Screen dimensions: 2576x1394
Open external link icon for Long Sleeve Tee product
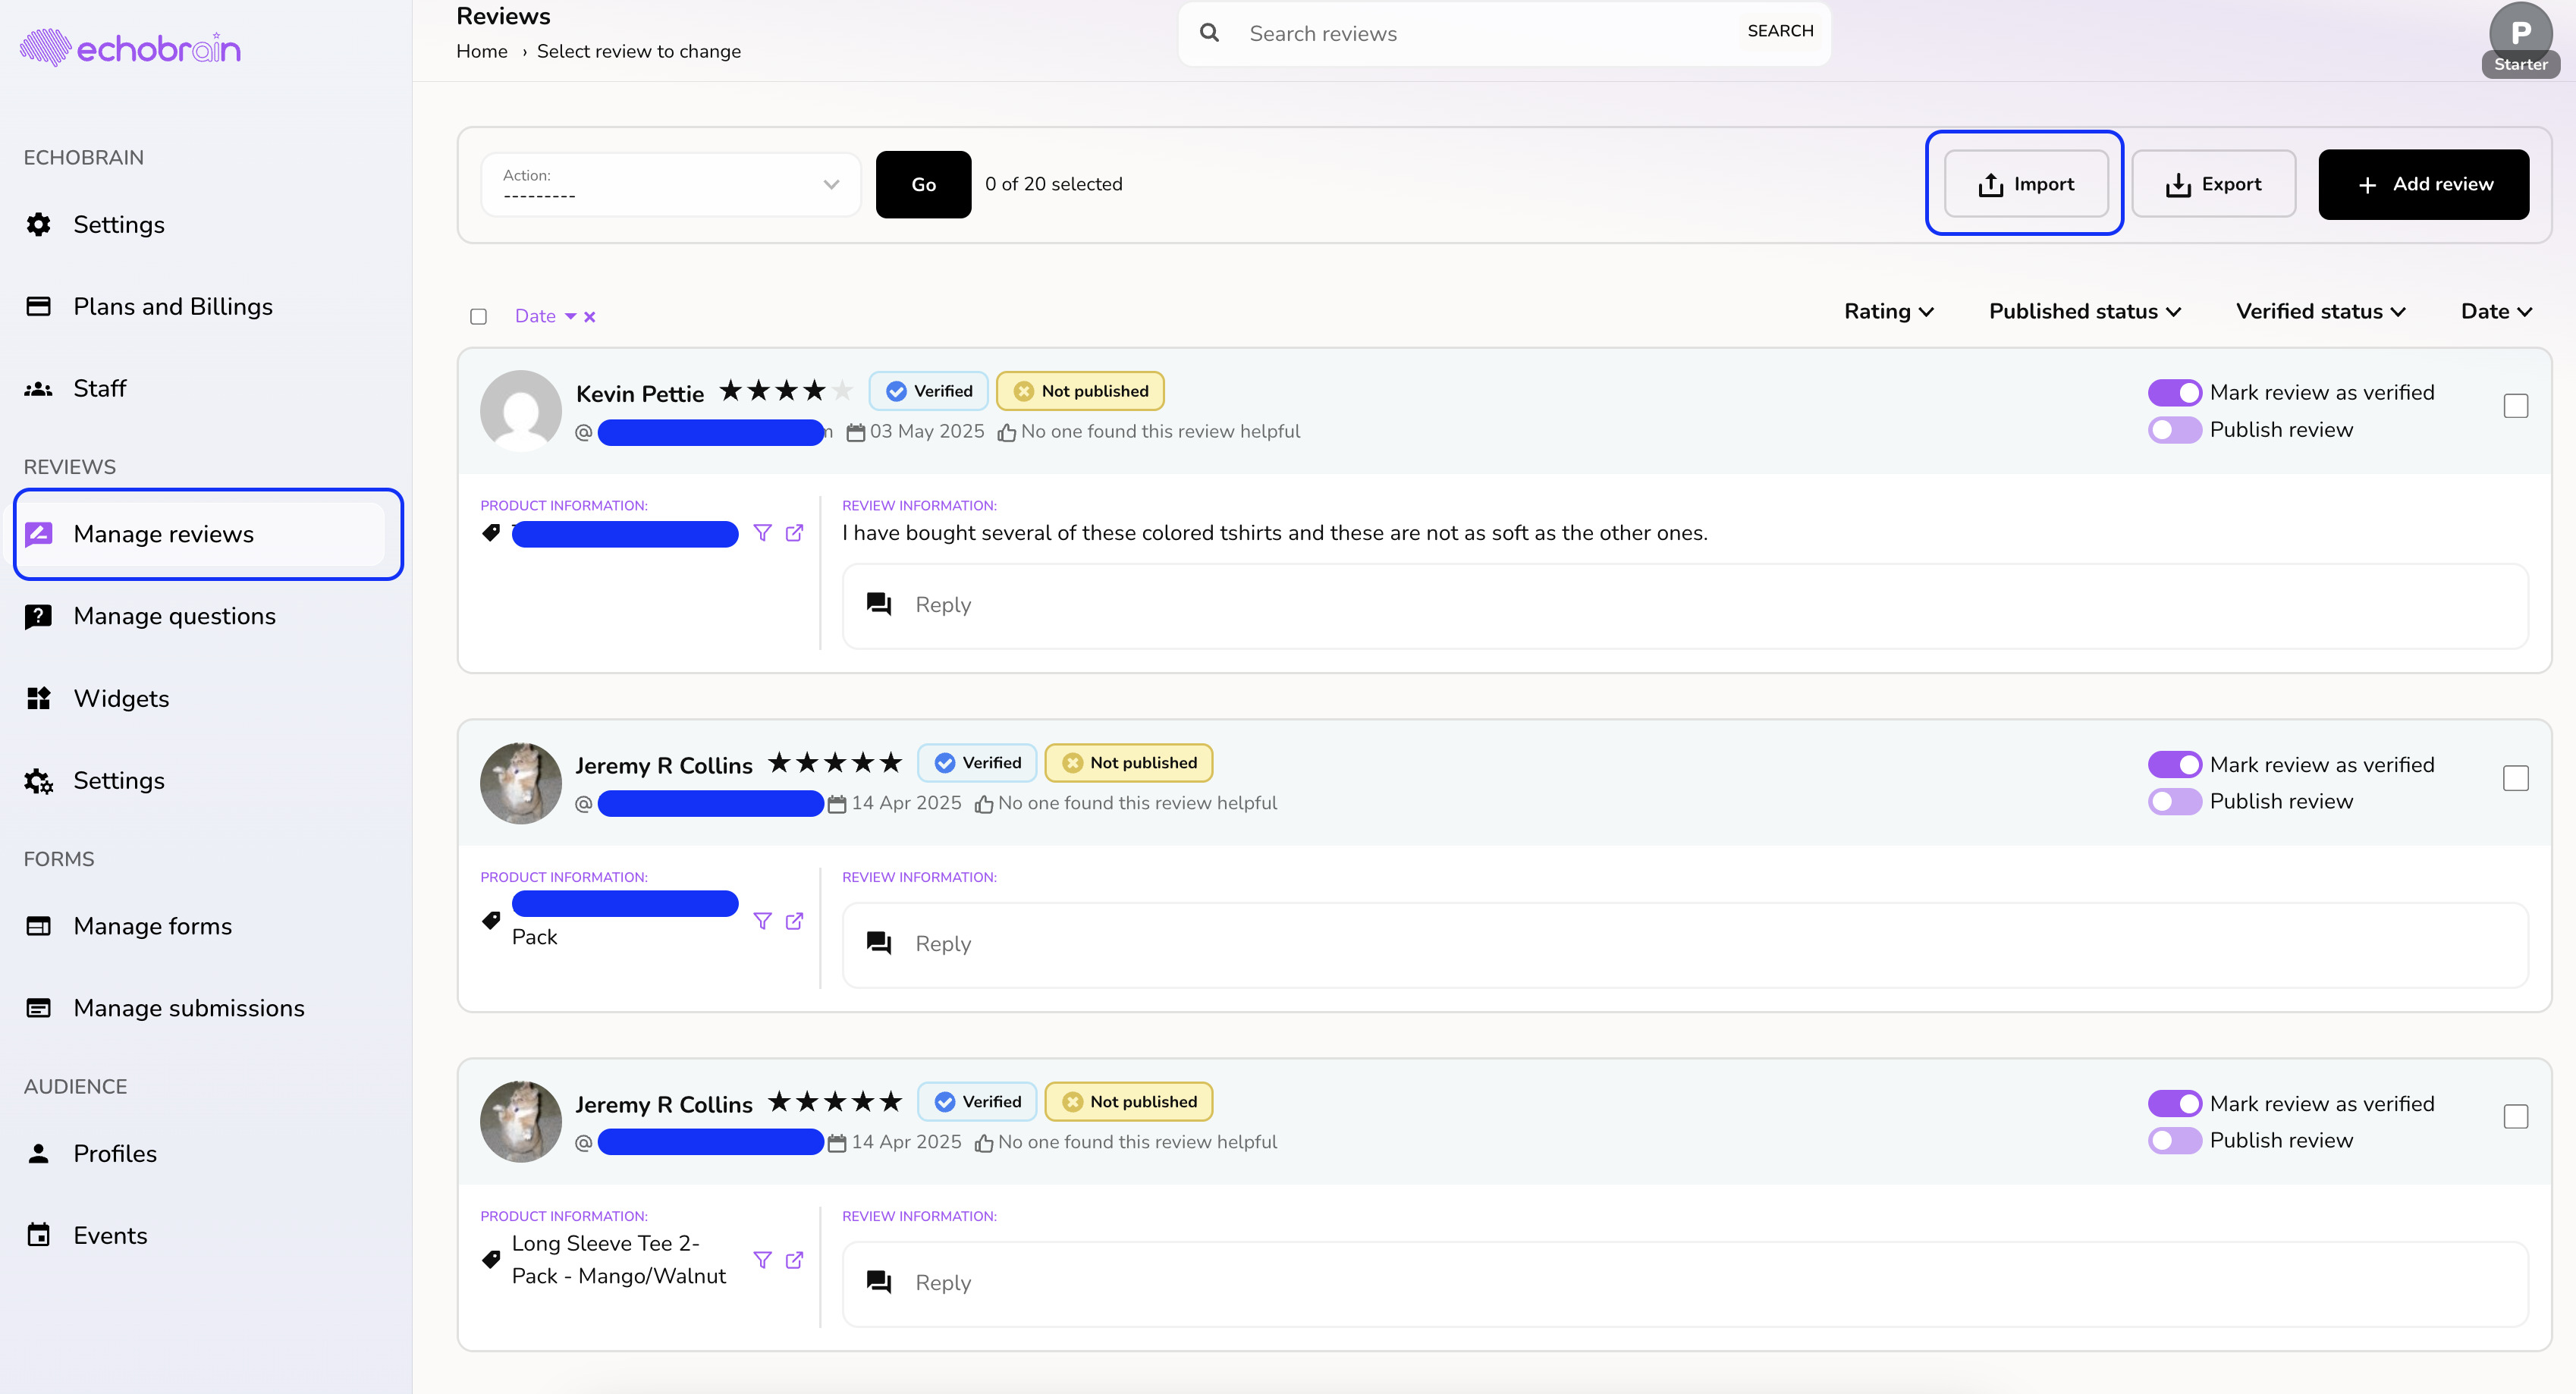point(794,1260)
